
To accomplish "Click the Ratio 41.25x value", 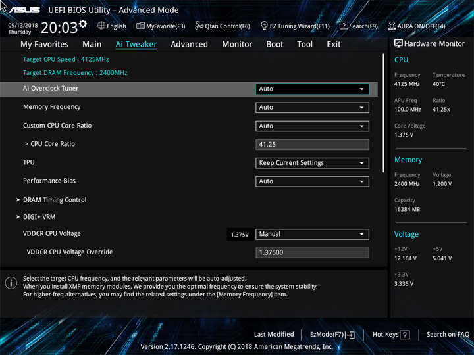I will [441, 110].
